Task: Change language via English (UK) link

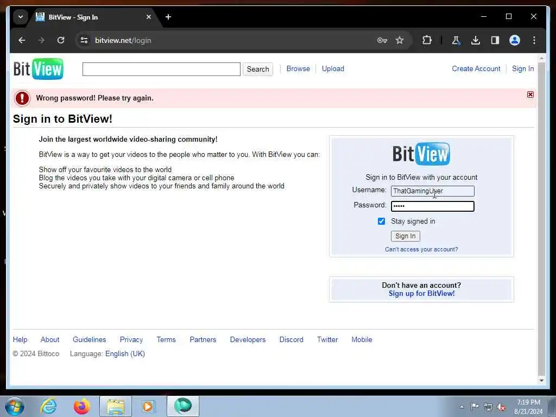Action: (x=125, y=354)
